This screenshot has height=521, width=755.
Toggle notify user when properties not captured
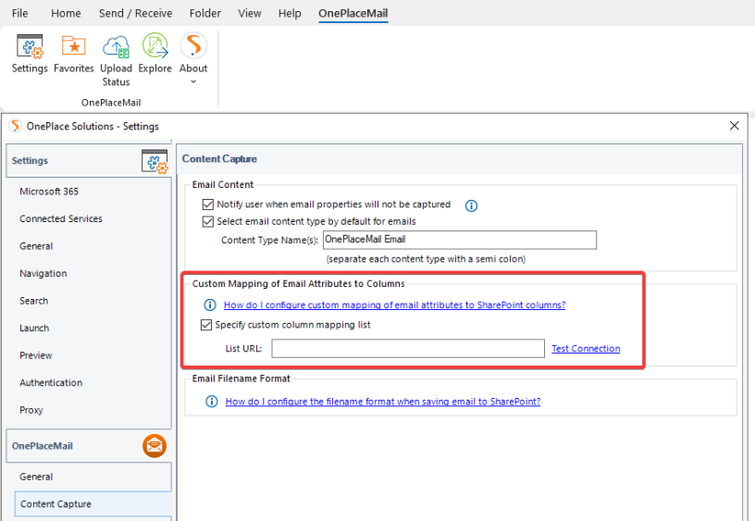[207, 205]
